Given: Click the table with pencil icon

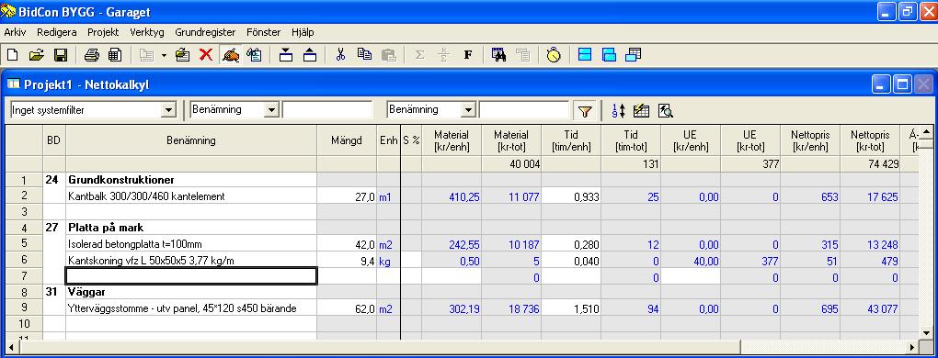Looking at the screenshot, I should [x=641, y=110].
